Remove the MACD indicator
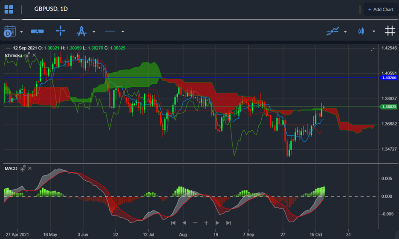 pyautogui.click(x=30, y=168)
